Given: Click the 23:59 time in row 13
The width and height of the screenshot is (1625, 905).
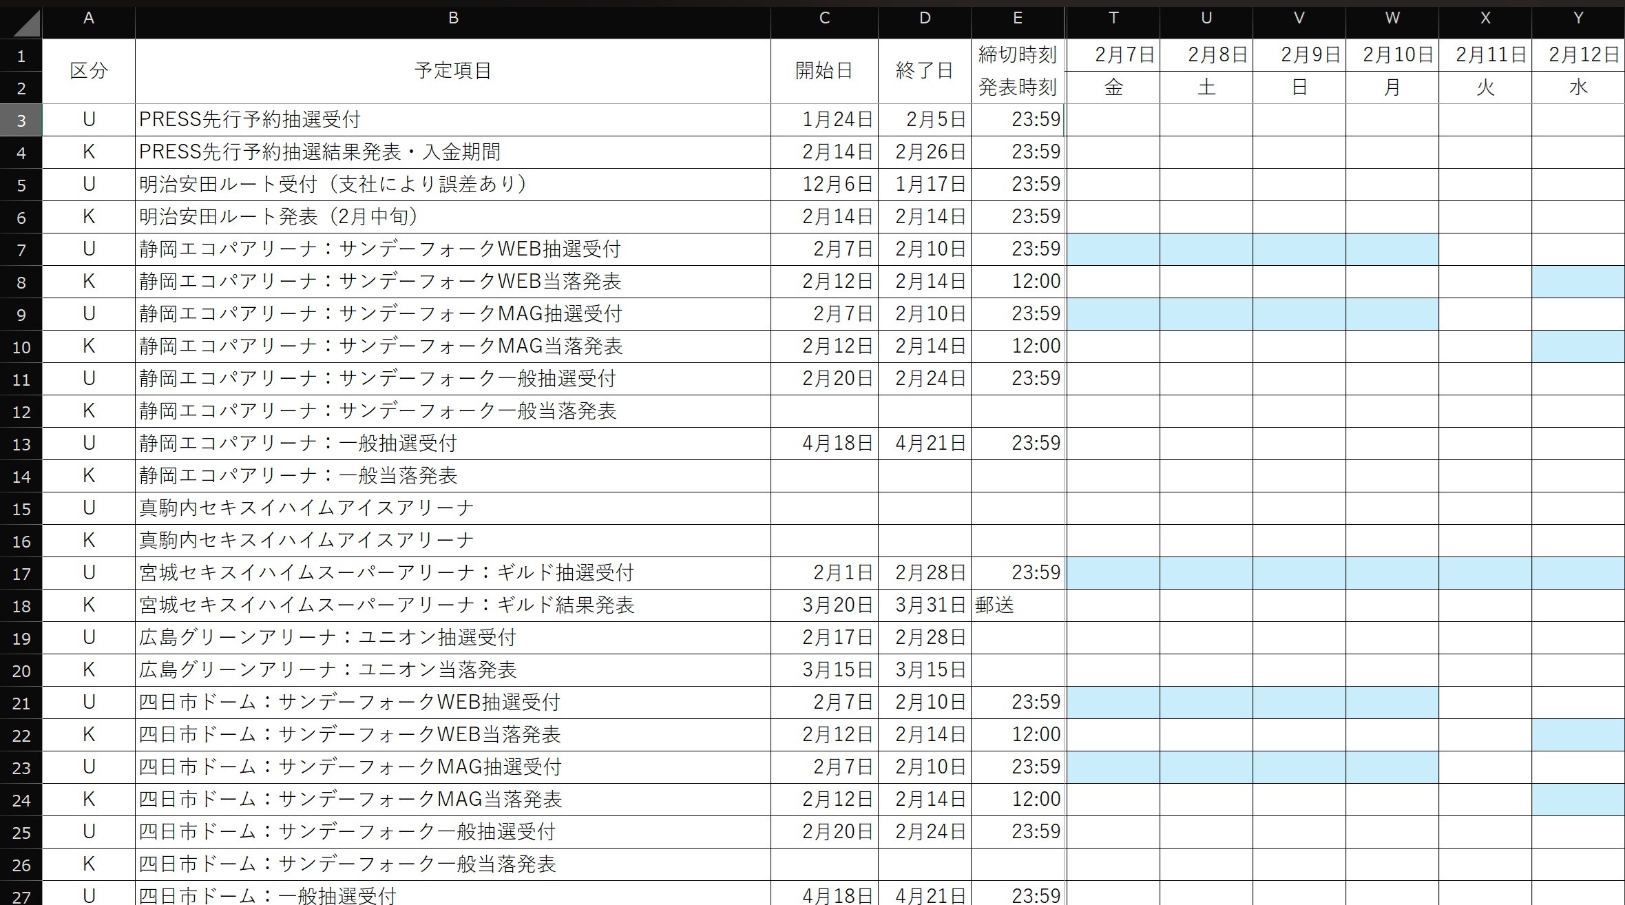Looking at the screenshot, I should pos(1018,444).
